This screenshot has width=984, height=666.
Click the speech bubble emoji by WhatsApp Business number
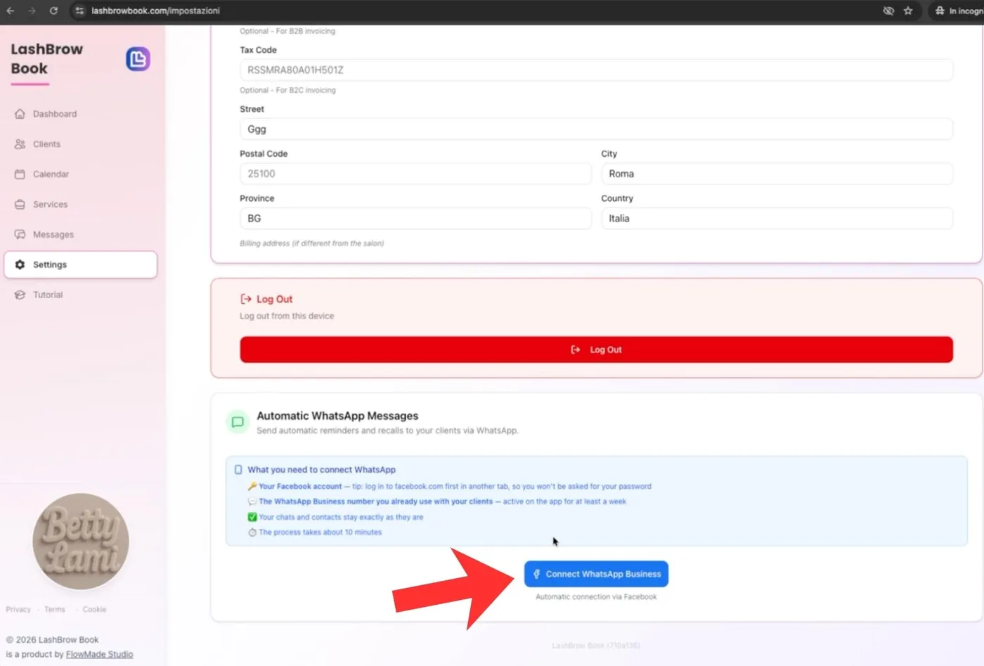click(x=252, y=502)
